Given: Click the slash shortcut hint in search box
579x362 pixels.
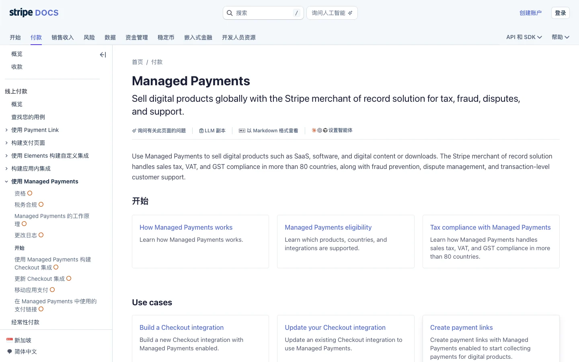Looking at the screenshot, I should coord(297,13).
